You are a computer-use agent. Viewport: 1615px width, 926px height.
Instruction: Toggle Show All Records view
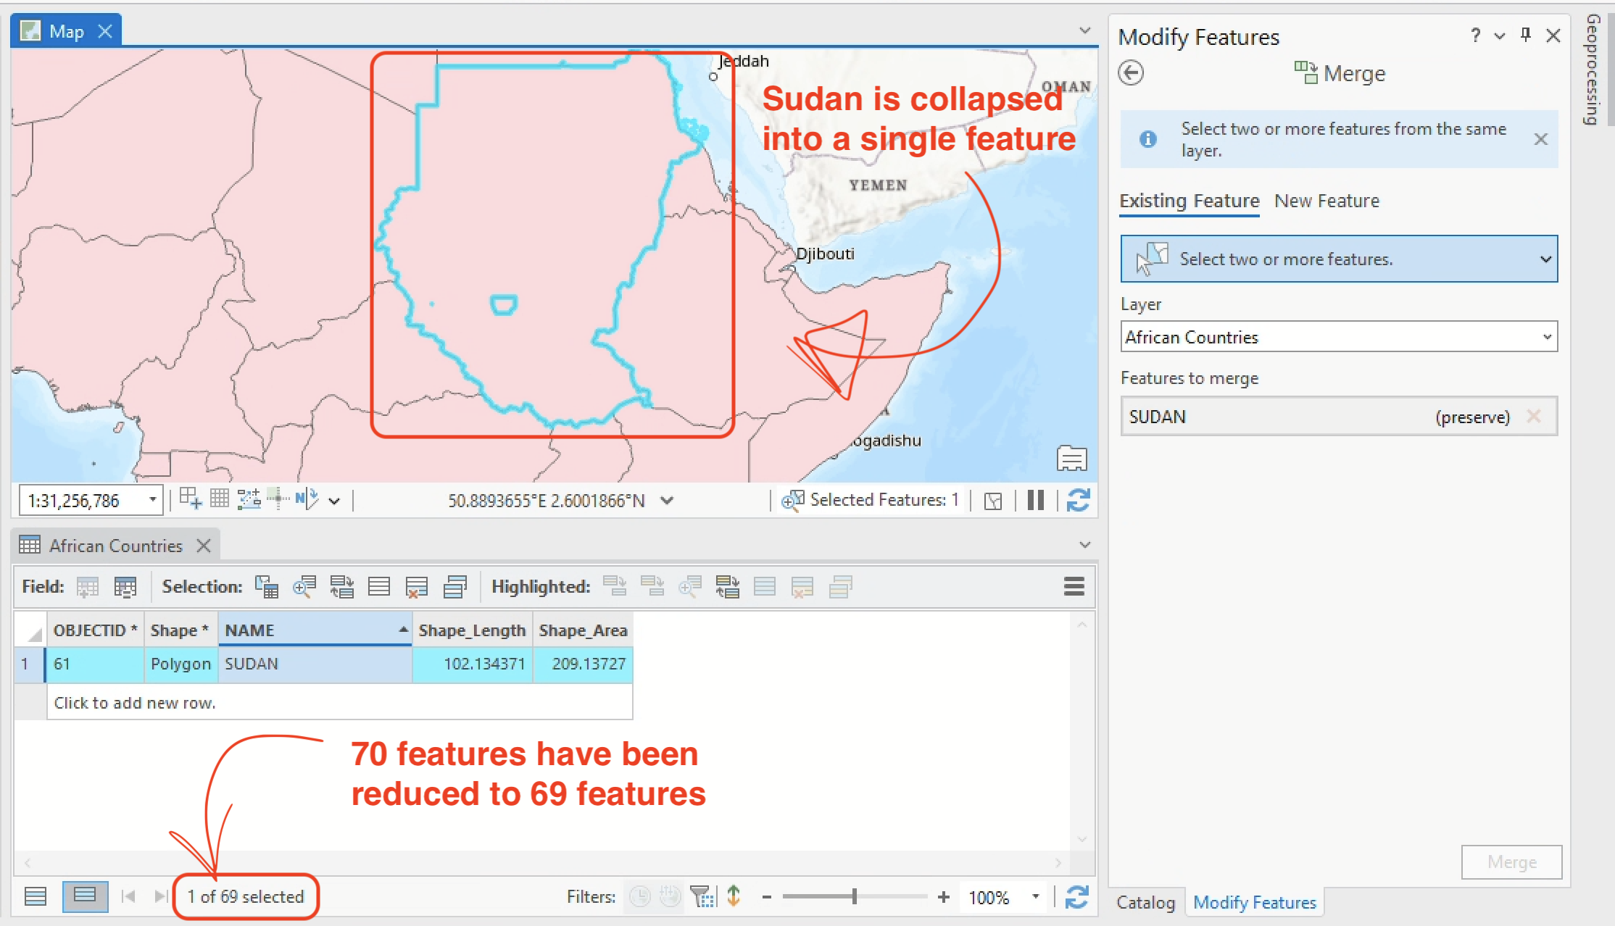click(36, 896)
